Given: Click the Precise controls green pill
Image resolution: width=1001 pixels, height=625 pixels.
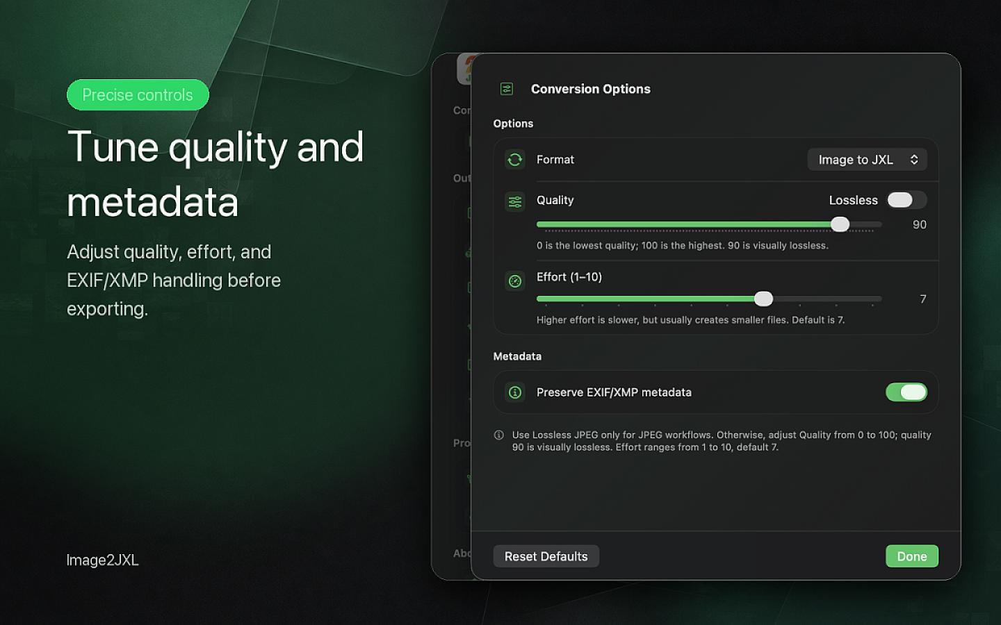Looking at the screenshot, I should coord(138,95).
